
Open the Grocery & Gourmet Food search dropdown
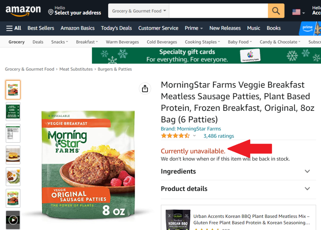[139, 11]
